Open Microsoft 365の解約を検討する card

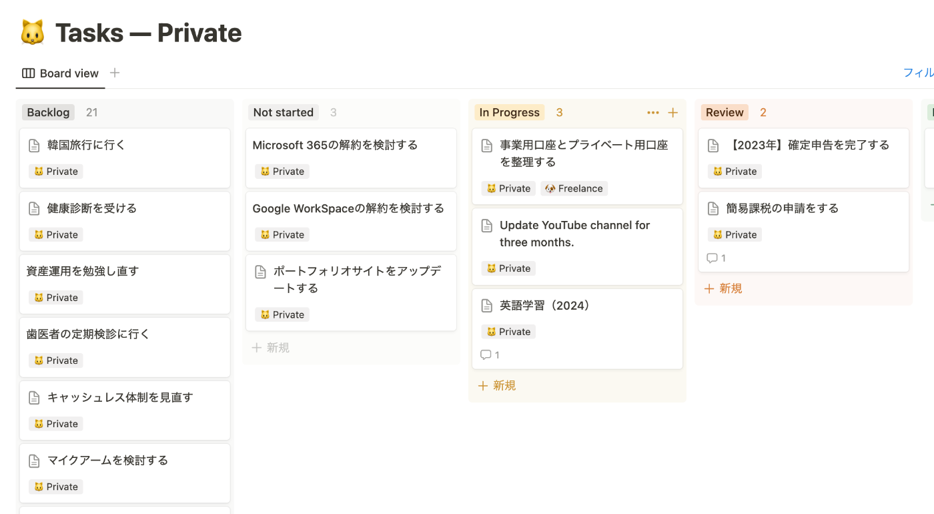point(351,158)
